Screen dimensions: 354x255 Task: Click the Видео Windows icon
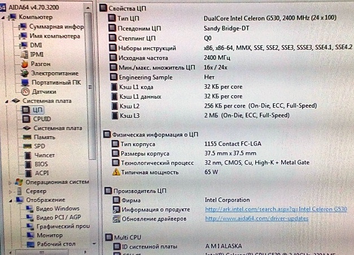tap(29, 209)
